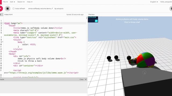Image resolution: width=172 pixels, height=96 pixels.
Task: Click the FPS stats panel in preview
Action: pyautogui.click(x=93, y=19)
